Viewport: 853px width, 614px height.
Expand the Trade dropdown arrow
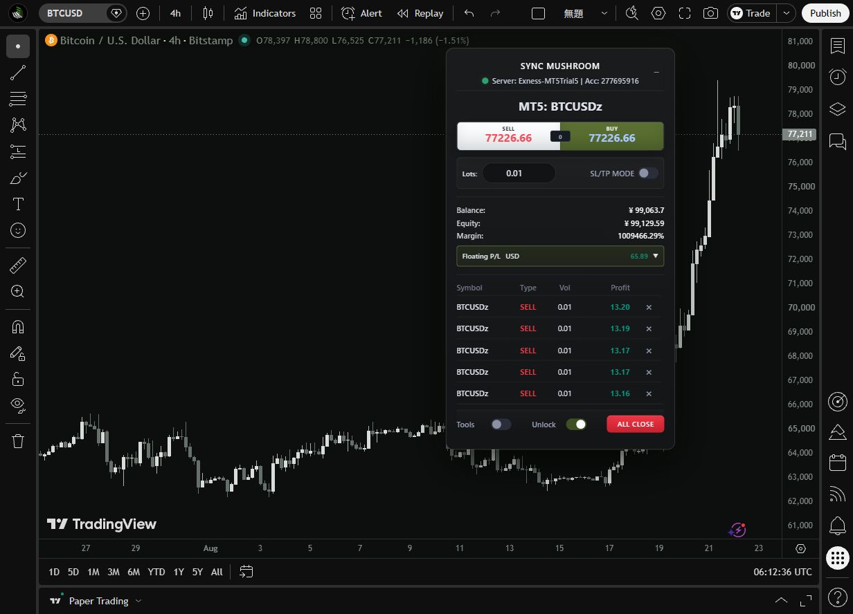pos(785,13)
